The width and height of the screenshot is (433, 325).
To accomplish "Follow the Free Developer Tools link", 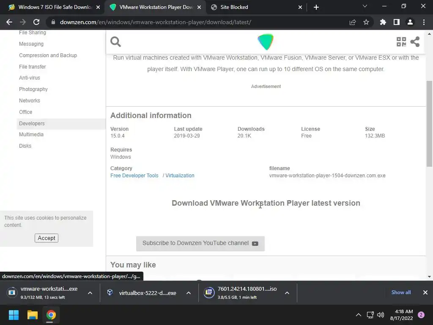I will [x=134, y=176].
